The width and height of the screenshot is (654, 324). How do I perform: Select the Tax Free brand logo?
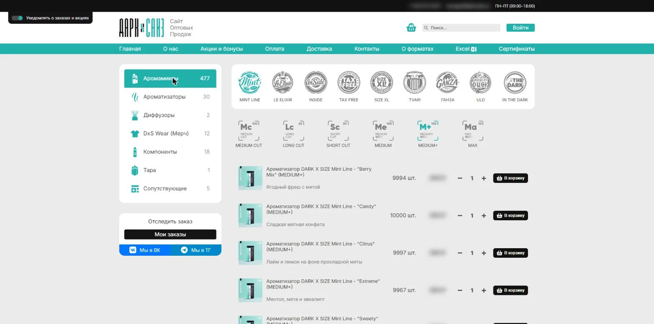tap(349, 82)
